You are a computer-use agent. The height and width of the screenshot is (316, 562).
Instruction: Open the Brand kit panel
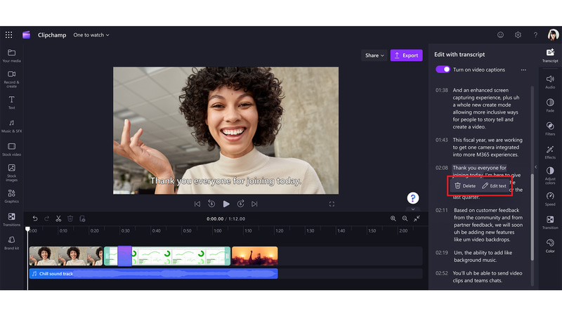click(x=11, y=243)
